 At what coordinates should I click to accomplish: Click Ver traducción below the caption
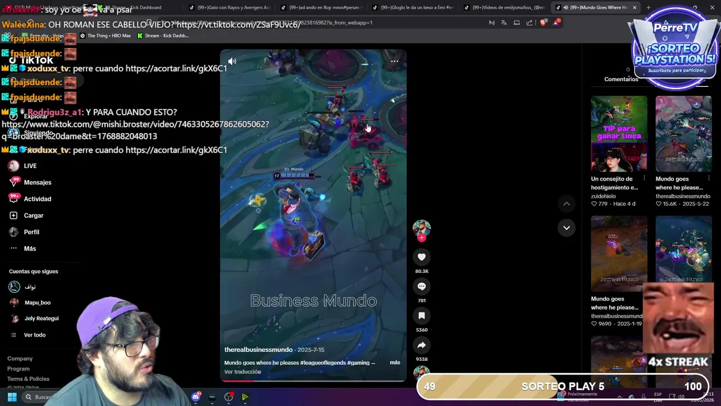[243, 372]
